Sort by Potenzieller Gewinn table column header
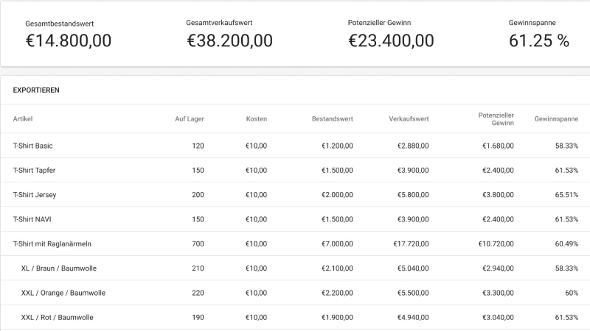The width and height of the screenshot is (590, 331). (x=495, y=118)
